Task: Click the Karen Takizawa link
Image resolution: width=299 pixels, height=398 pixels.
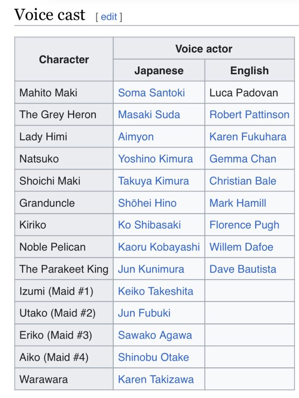Action: (x=156, y=379)
